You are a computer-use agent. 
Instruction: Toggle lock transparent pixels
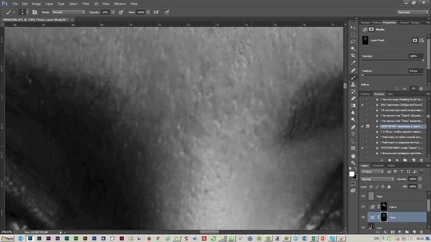tap(371, 187)
